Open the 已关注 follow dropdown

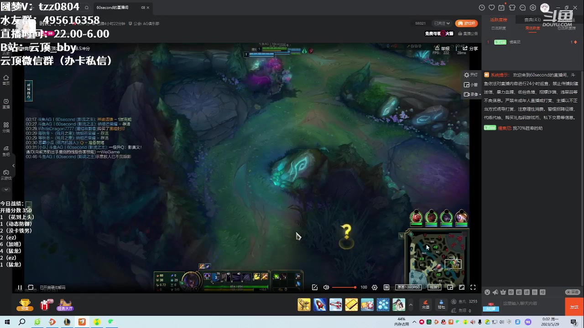pos(442,23)
